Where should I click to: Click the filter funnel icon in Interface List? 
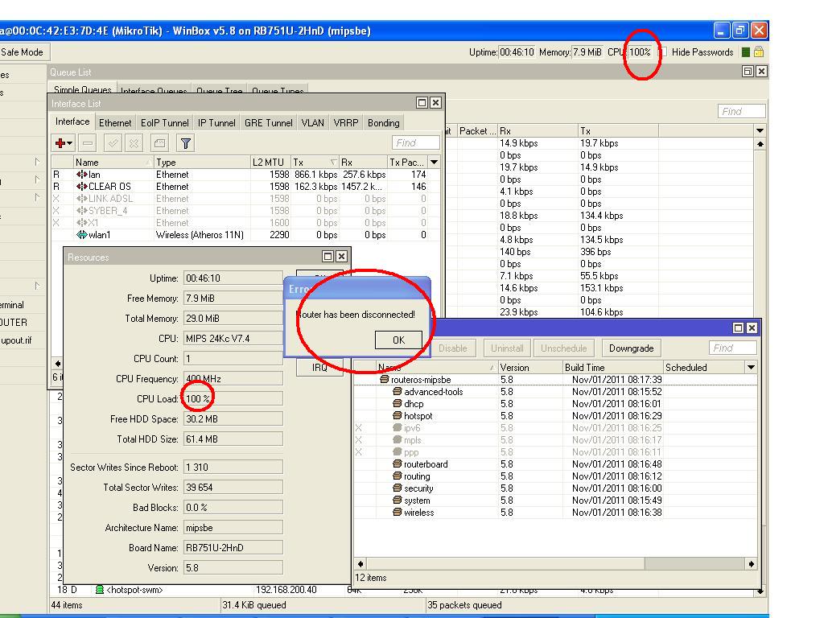tap(186, 143)
